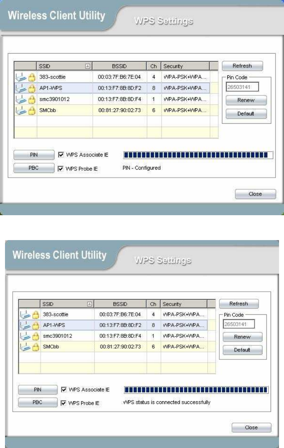Click the SSID sort arrow in lower connected-successfully window
The image size is (284, 448).
(x=90, y=304)
